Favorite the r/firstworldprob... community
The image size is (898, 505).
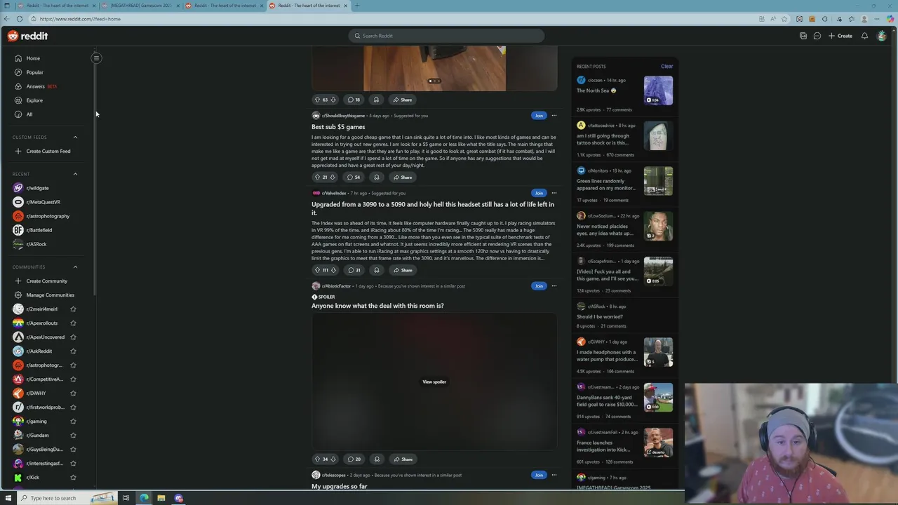point(73,407)
